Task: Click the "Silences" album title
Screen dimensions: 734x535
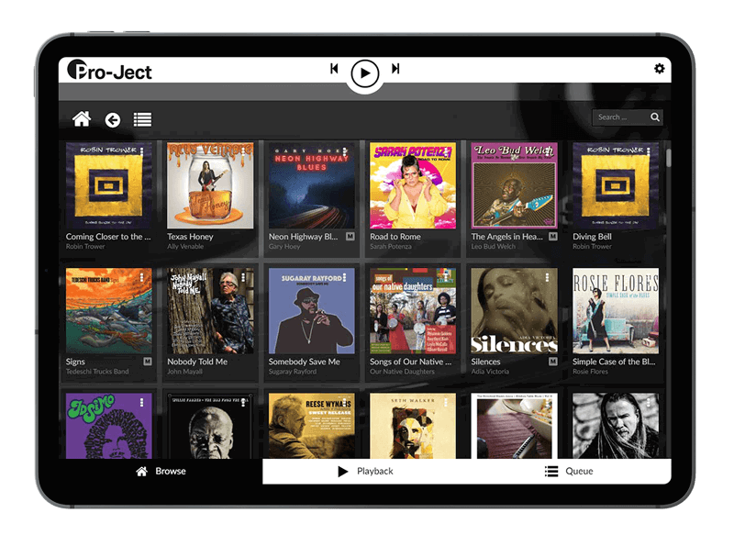Action: tap(485, 362)
